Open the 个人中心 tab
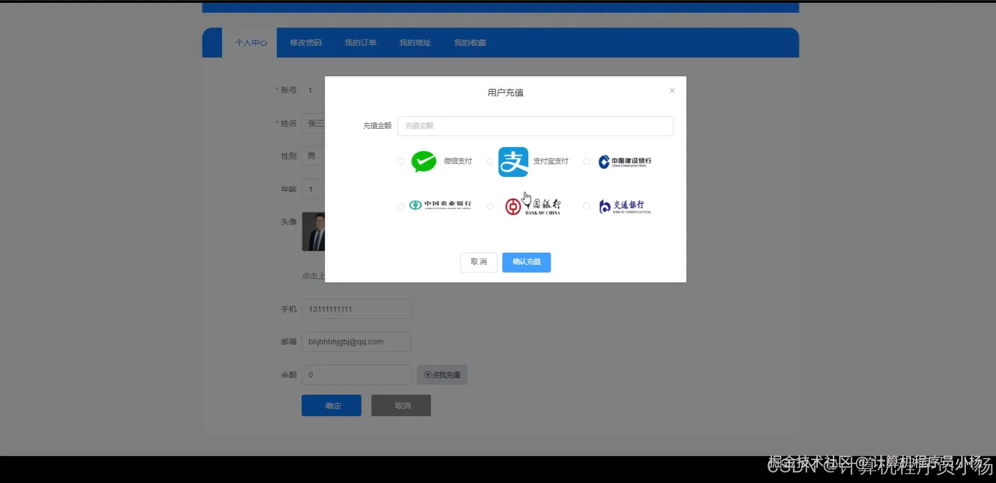The image size is (996, 483). 251,43
